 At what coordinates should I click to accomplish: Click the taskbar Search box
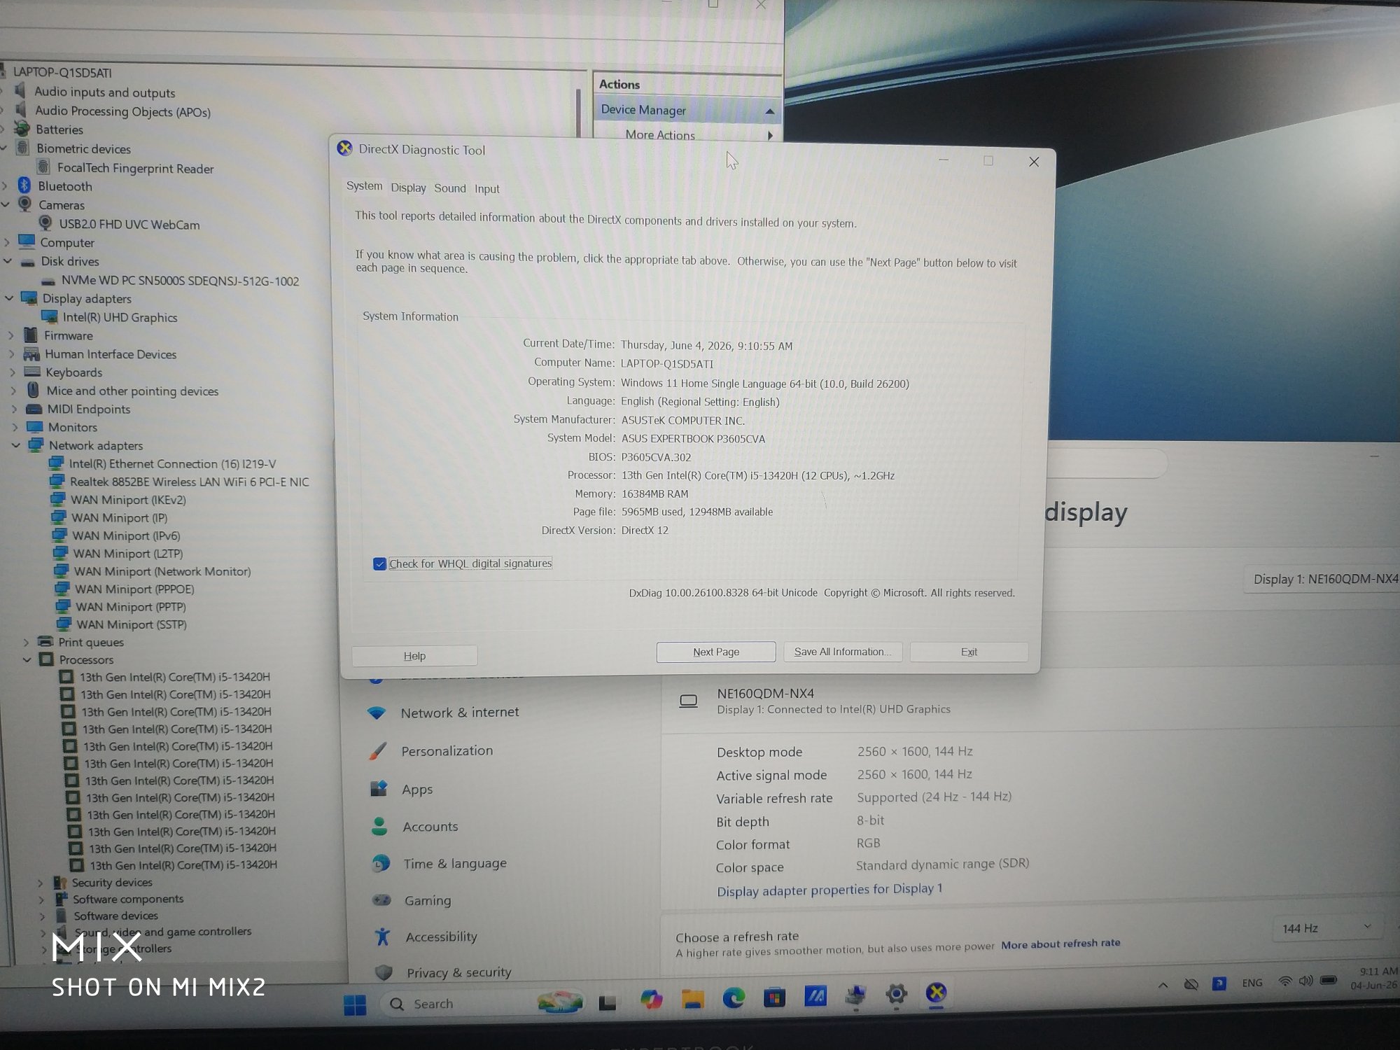(483, 1003)
